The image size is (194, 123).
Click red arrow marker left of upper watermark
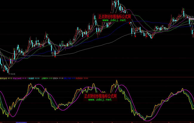click(88, 36)
